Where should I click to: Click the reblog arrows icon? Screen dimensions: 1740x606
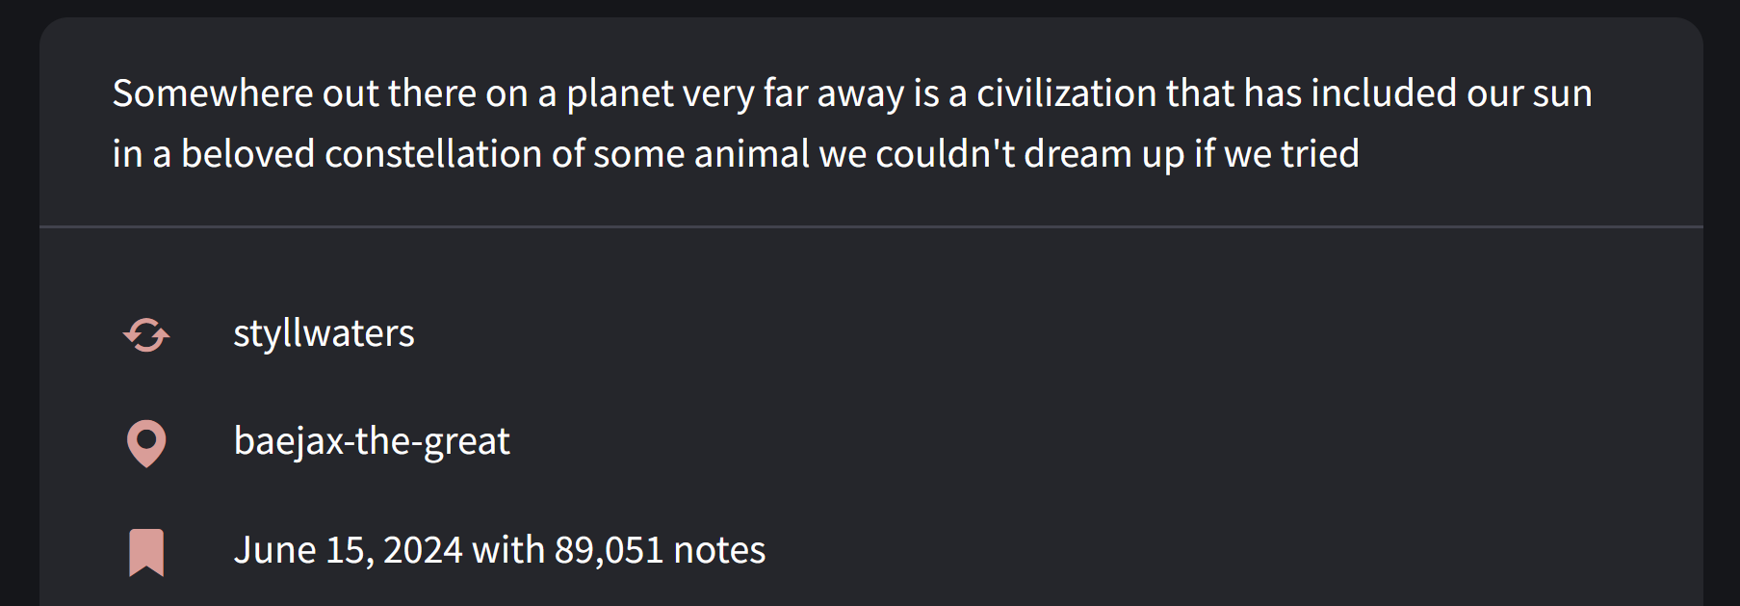(146, 334)
